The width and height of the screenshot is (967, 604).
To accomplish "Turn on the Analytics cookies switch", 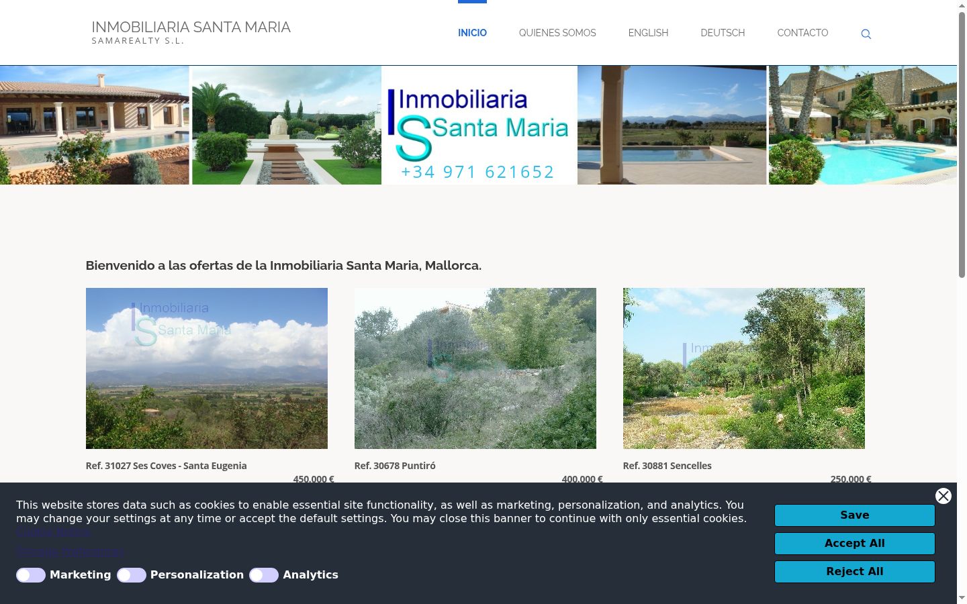I will click(x=264, y=575).
